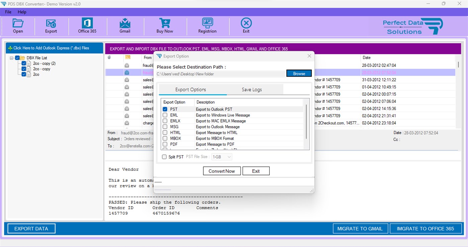
Task: Check the Split PST option
Action: point(164,157)
